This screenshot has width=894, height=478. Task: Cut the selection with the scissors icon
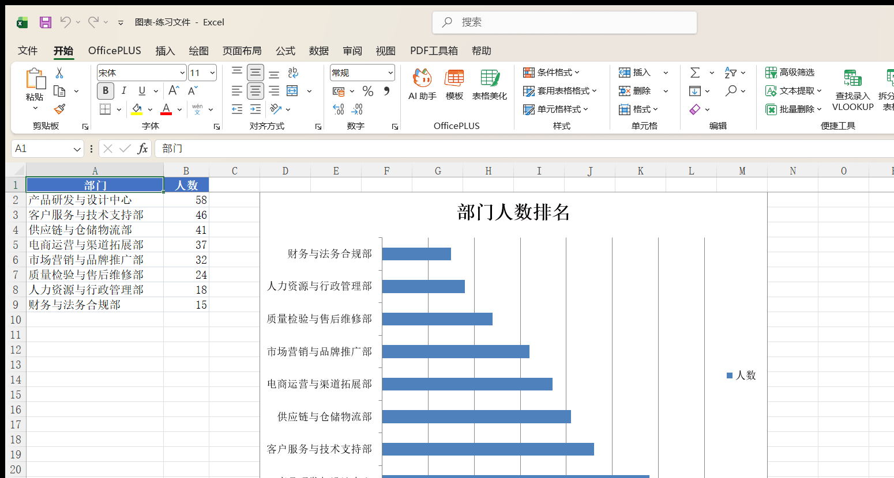click(x=59, y=73)
